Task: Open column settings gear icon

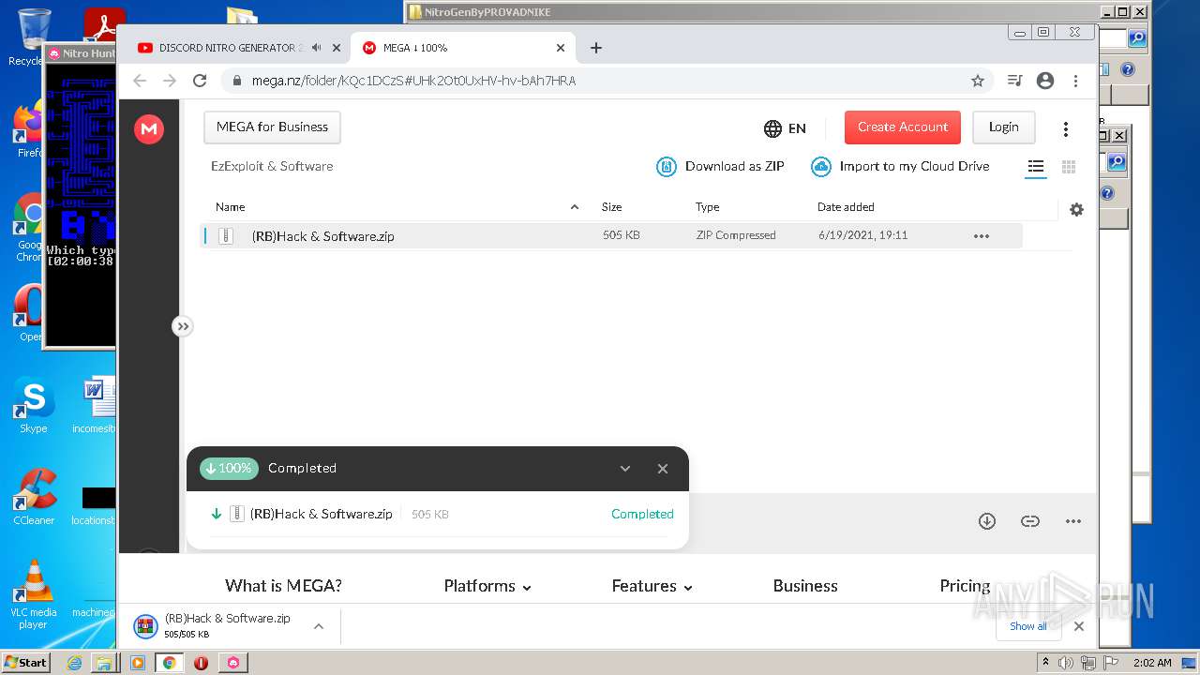Action: tap(1076, 210)
